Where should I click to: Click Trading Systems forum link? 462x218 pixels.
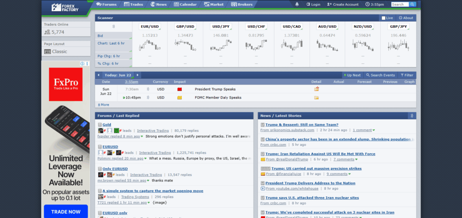tap(135, 197)
